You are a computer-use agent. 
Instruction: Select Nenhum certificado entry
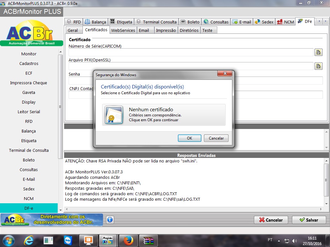pyautogui.click(x=164, y=115)
